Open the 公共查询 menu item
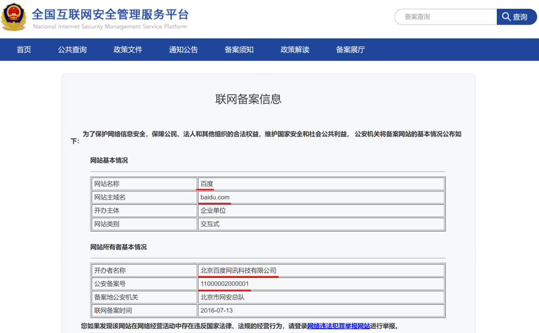This screenshot has height=333, width=539. 72,49
